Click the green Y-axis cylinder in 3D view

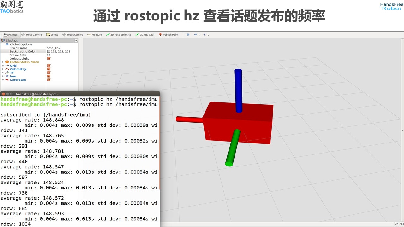233,148
